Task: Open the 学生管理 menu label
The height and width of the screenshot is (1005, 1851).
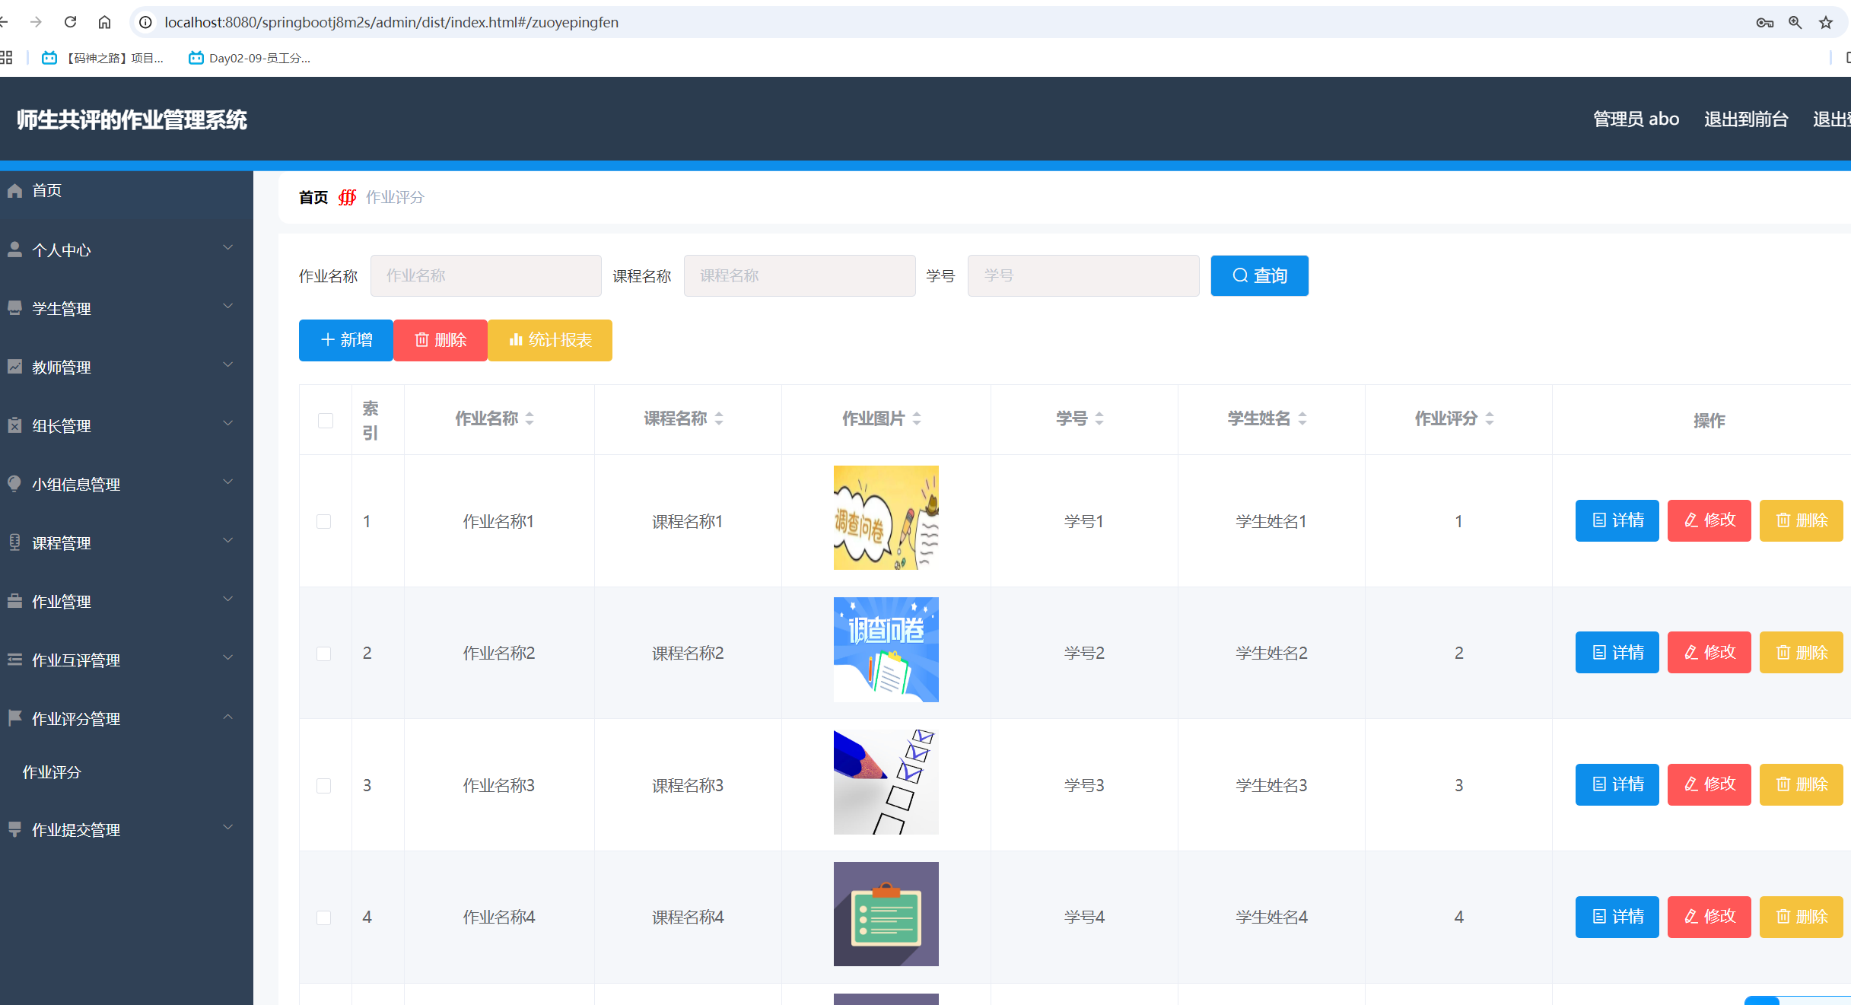Action: pyautogui.click(x=61, y=309)
